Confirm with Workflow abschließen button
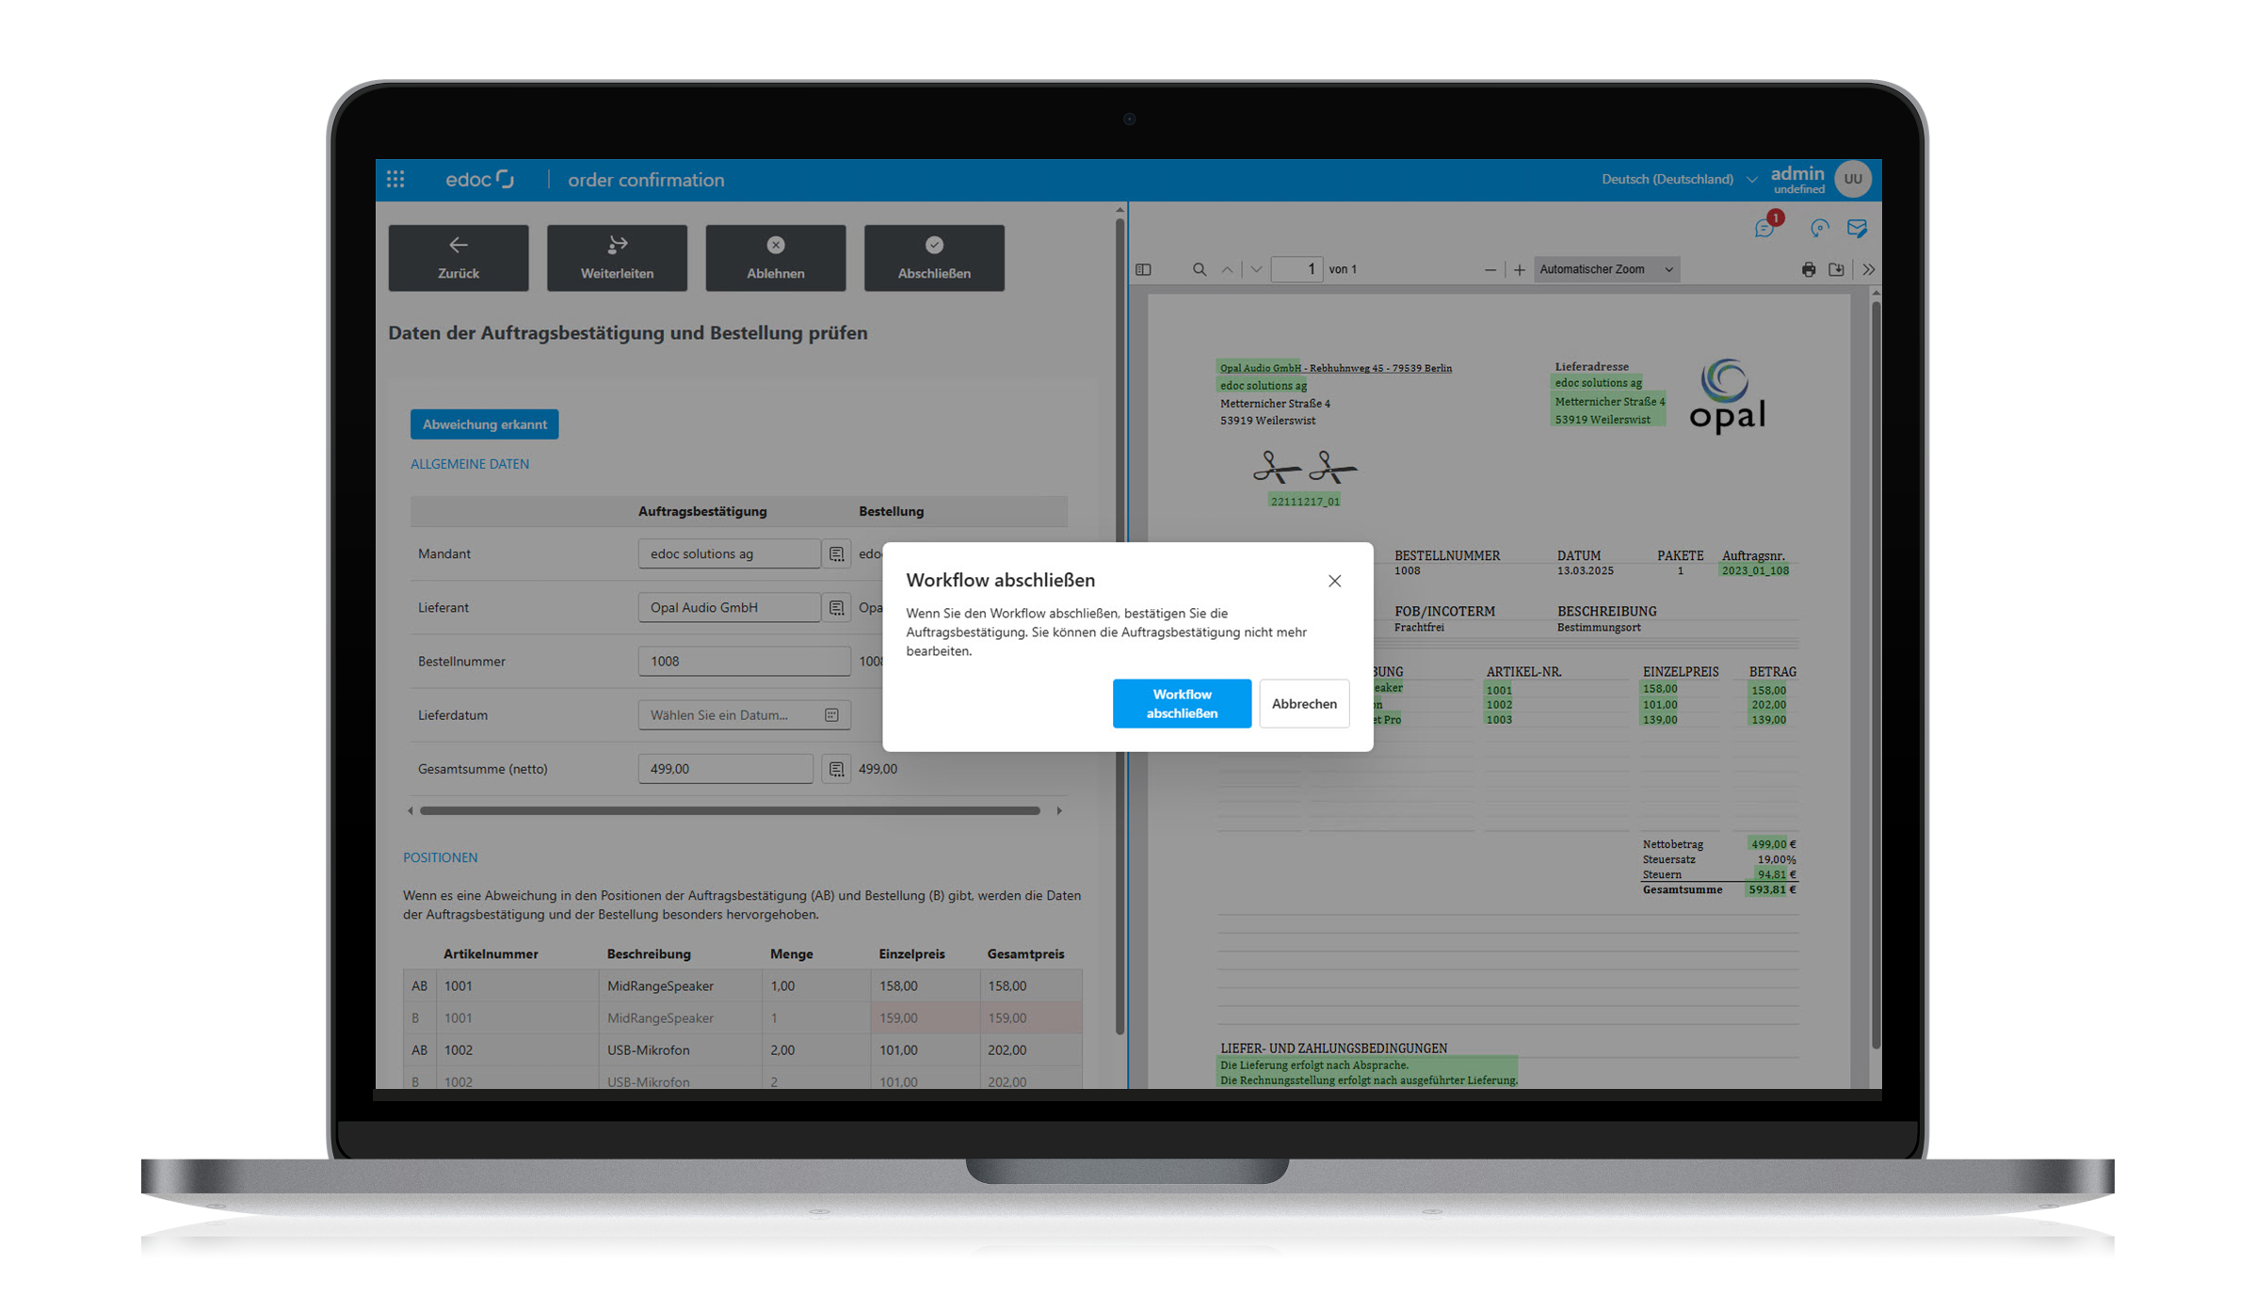The width and height of the screenshot is (2255, 1296). (1182, 703)
